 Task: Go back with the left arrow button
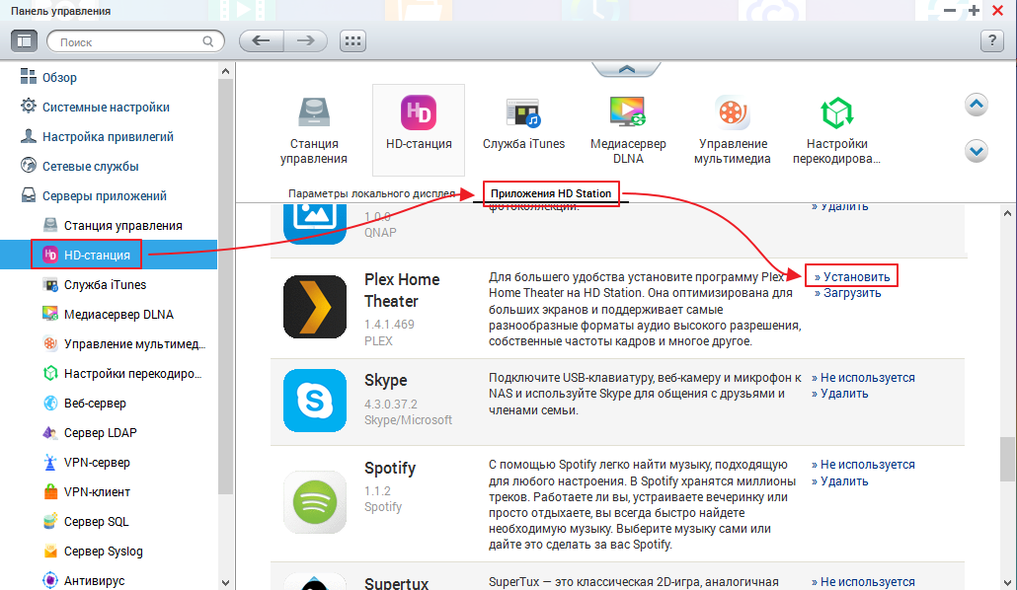[x=262, y=40]
